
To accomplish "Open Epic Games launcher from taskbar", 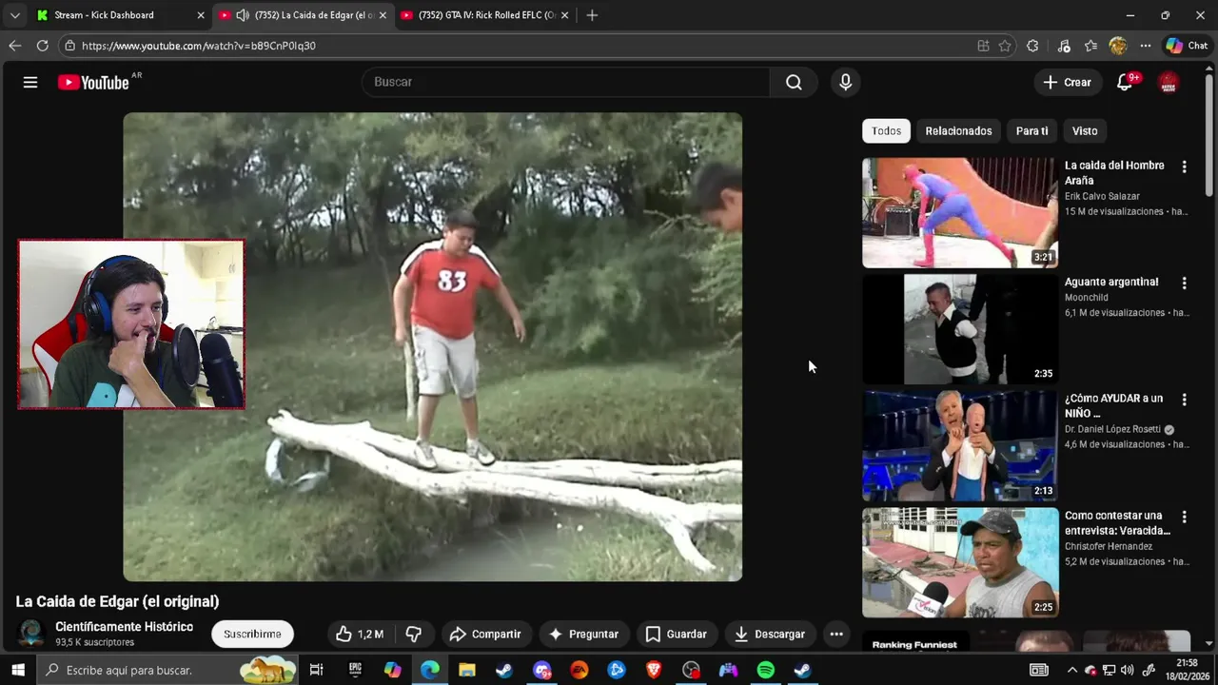I will [355, 670].
